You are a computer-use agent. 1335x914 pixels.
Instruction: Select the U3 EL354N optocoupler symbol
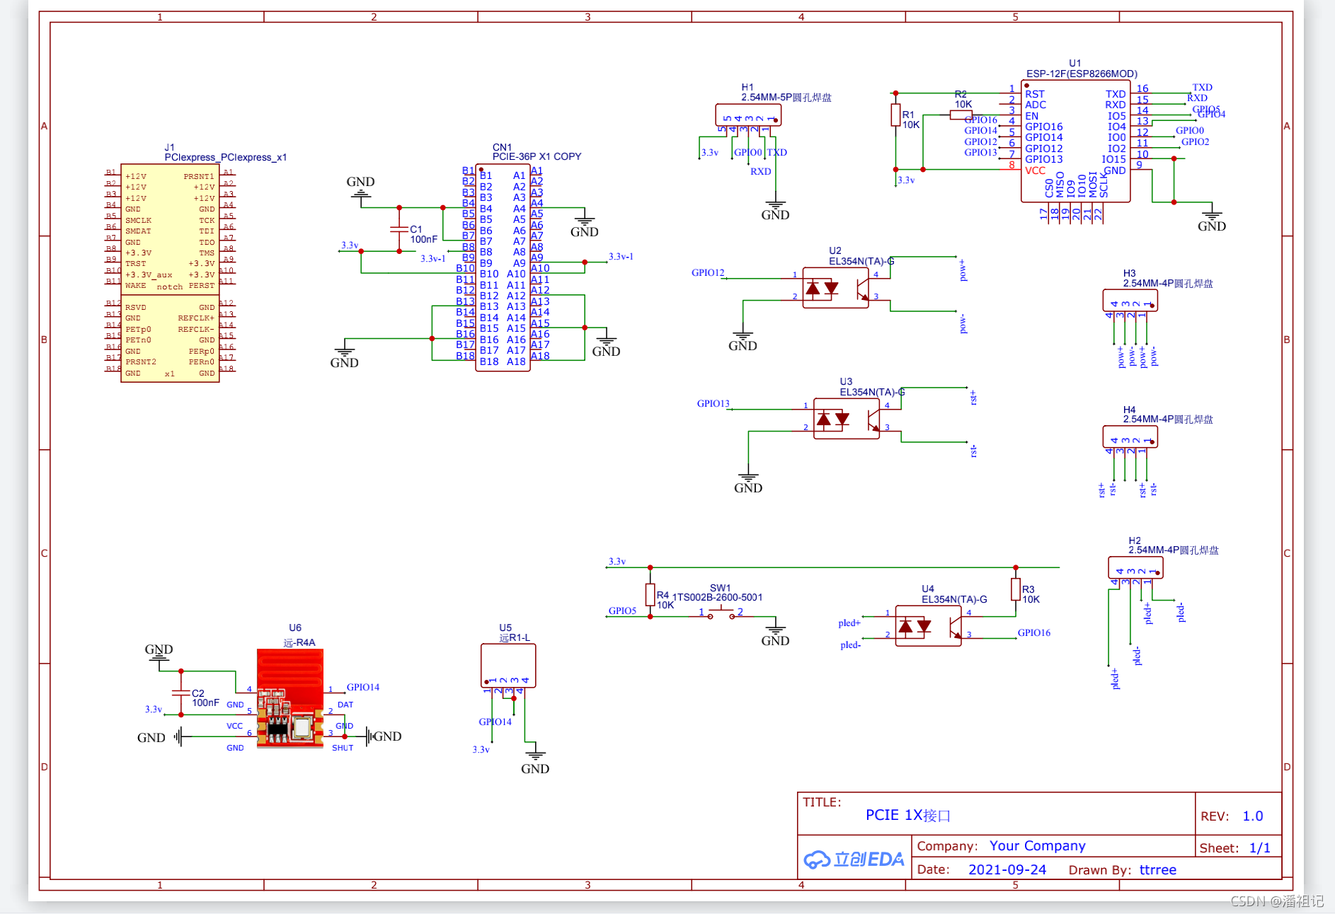(x=847, y=418)
